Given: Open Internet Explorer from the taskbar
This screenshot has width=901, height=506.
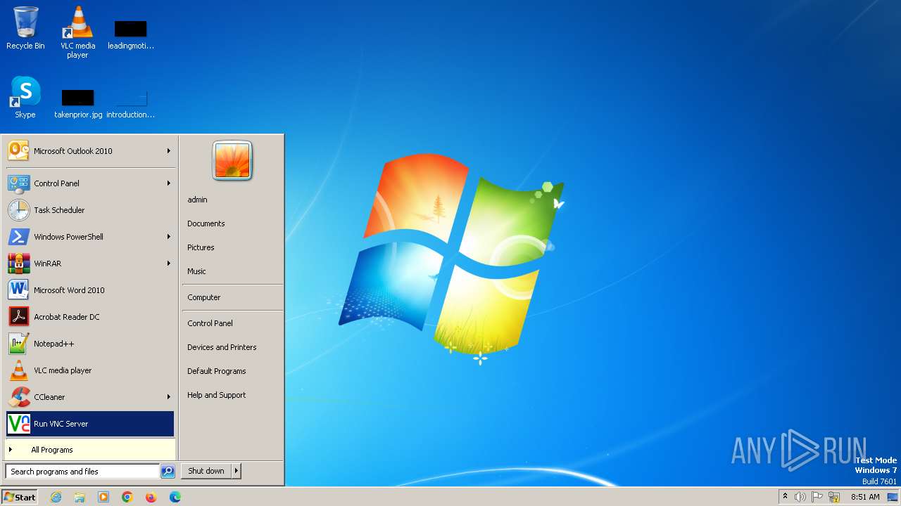Looking at the screenshot, I should 56,497.
